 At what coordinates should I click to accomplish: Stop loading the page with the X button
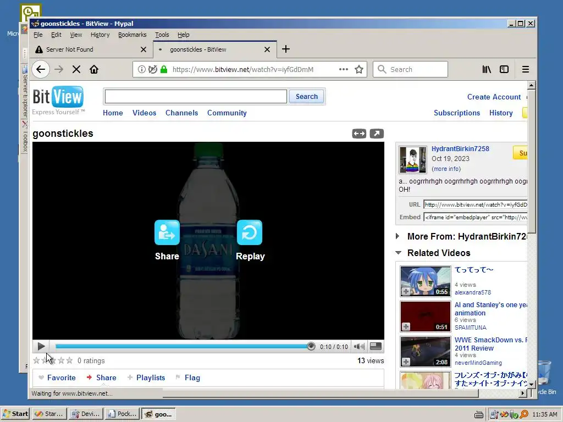click(x=76, y=69)
